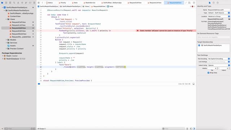231x130 pixels.
Task: Expand the Models folder
Action: click(6, 40)
